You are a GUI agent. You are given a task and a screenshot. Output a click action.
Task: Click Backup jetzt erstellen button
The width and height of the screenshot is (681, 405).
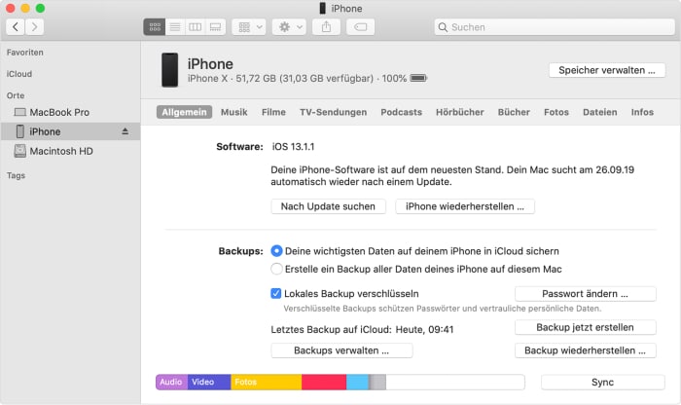tap(585, 327)
